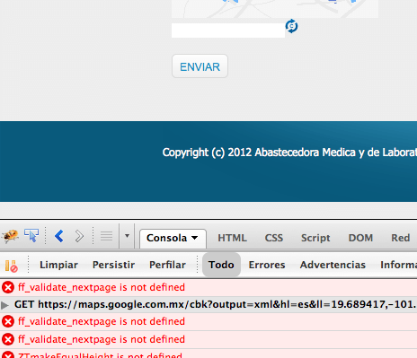Filter console by Advertencias

coord(333,265)
